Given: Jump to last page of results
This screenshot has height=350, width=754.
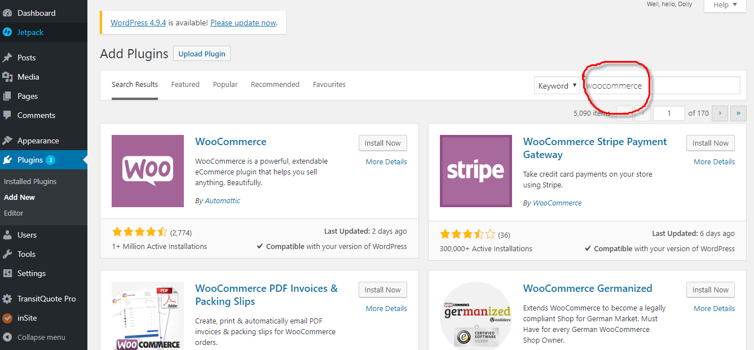Looking at the screenshot, I should click(x=739, y=113).
